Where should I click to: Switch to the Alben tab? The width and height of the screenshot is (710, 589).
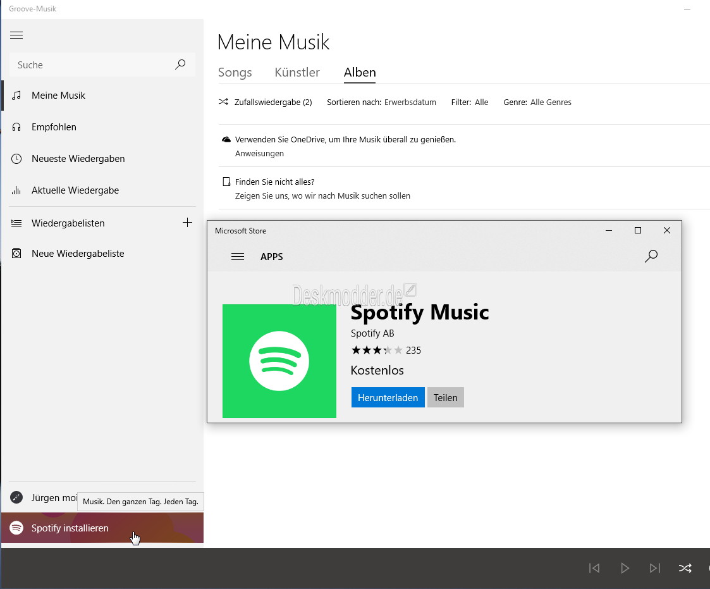(x=360, y=73)
